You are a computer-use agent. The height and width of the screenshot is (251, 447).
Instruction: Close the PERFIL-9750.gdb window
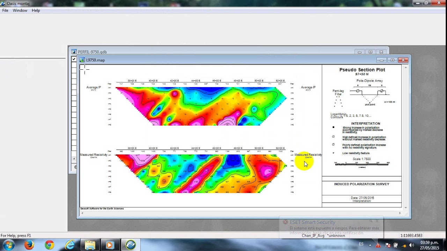[x=381, y=52]
